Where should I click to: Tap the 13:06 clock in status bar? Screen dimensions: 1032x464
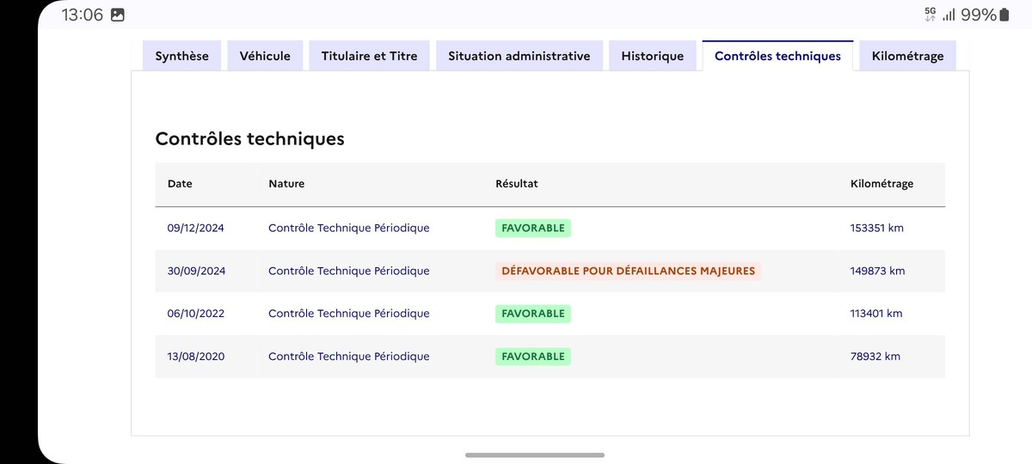(83, 15)
